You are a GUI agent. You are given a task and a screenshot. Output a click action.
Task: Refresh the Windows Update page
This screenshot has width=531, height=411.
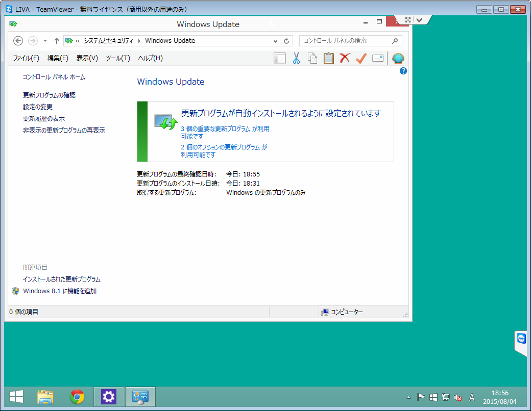tap(286, 41)
